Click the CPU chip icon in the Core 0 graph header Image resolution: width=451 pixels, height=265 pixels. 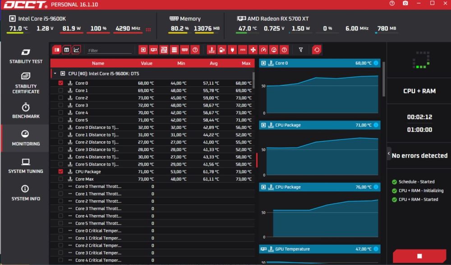(263, 63)
